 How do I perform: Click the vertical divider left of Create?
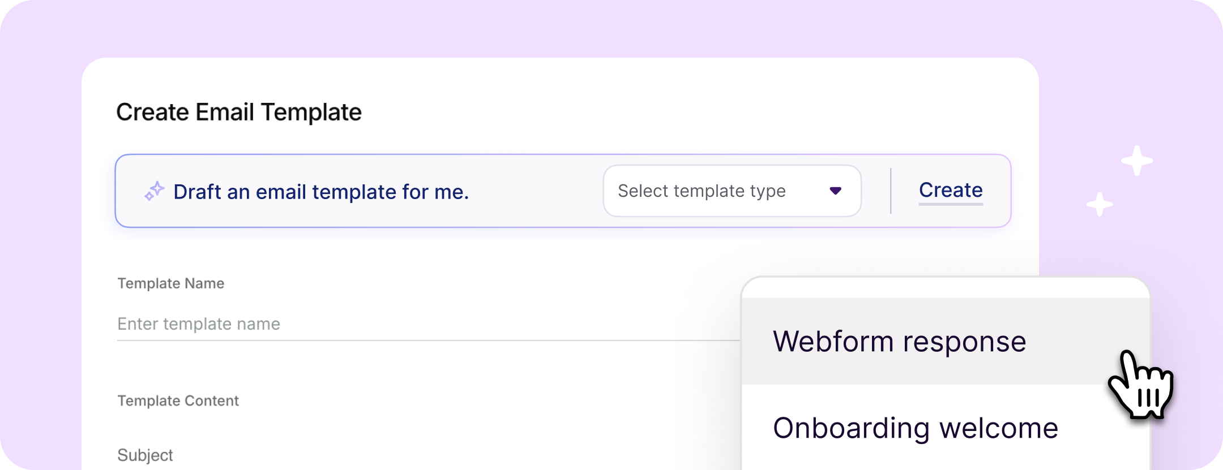pyautogui.click(x=891, y=191)
